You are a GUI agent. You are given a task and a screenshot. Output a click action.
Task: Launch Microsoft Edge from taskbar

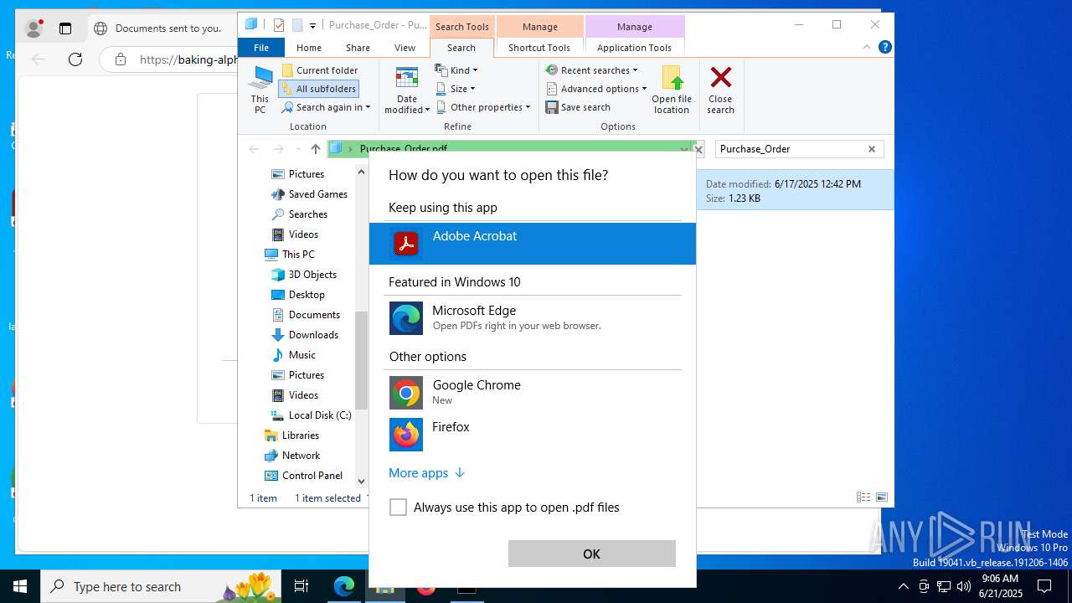coord(344,586)
